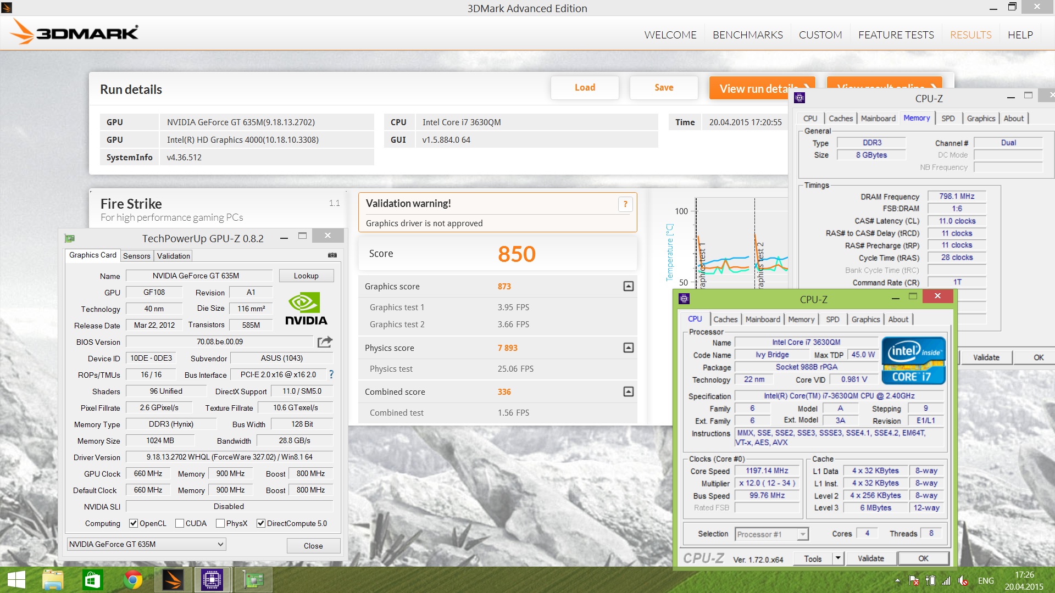1055x593 pixels.
Task: Click the Intel Core i7 logo badge
Action: coord(913,361)
